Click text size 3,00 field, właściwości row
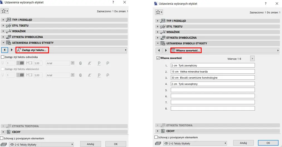 38,75
